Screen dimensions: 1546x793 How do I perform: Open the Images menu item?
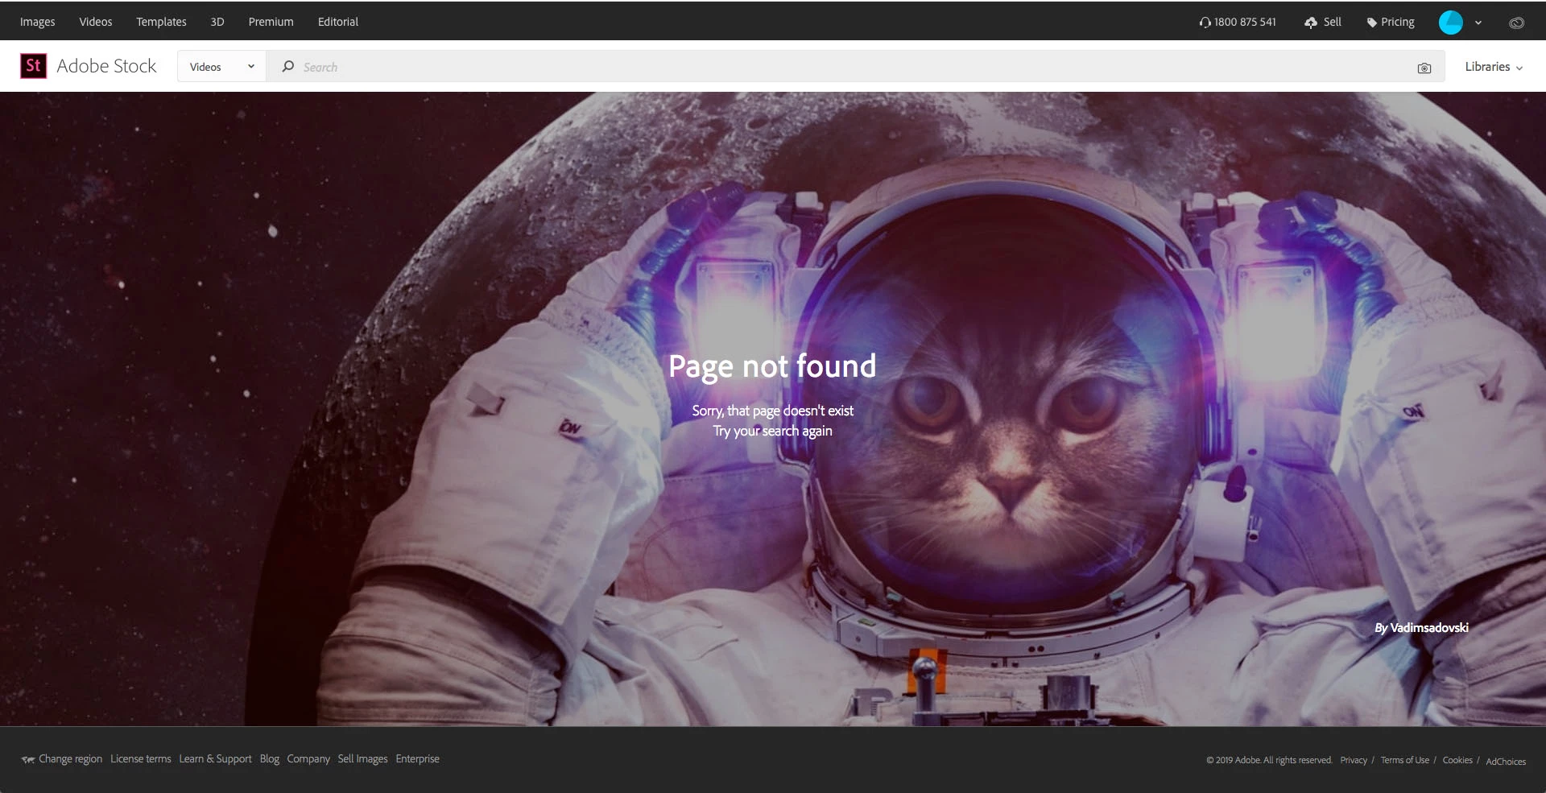38,22
